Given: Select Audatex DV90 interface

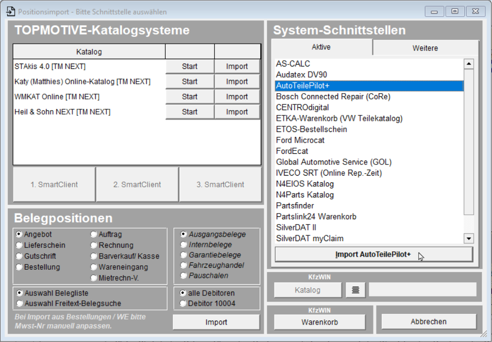Looking at the screenshot, I should (x=369, y=75).
